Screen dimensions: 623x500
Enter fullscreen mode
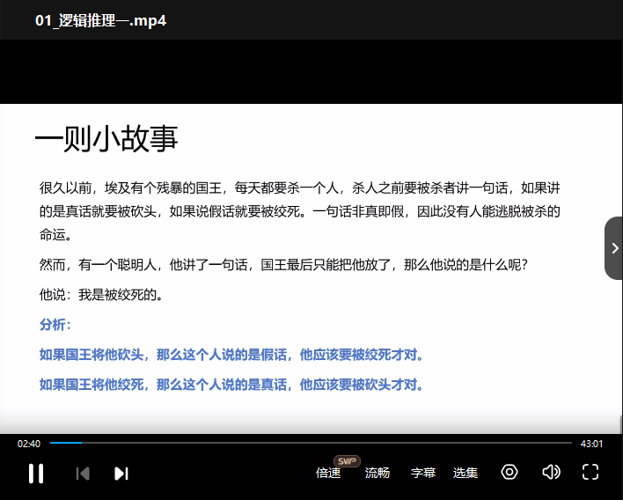click(x=590, y=472)
